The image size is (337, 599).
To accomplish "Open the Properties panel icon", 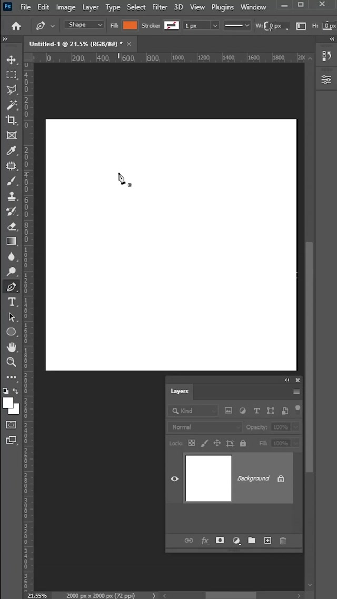I will pos(326,79).
